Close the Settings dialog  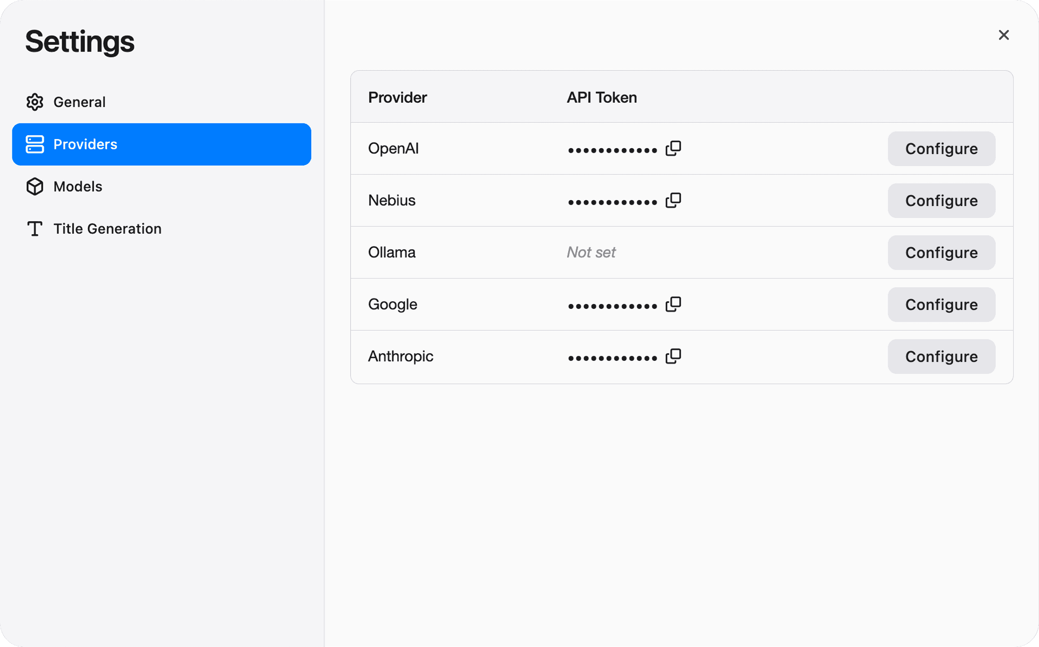[x=1004, y=35]
